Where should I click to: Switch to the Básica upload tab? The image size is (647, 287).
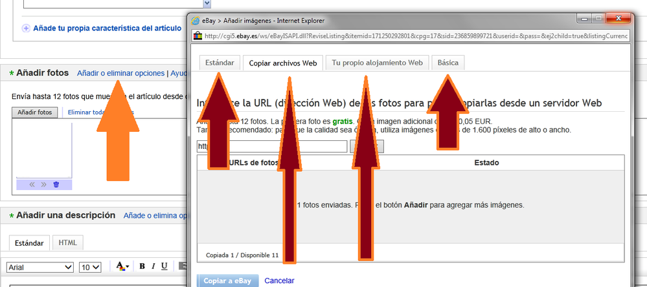pyautogui.click(x=448, y=63)
